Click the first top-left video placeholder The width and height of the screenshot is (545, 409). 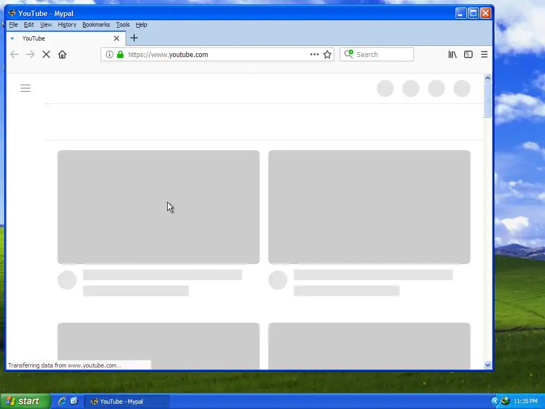[x=159, y=207]
